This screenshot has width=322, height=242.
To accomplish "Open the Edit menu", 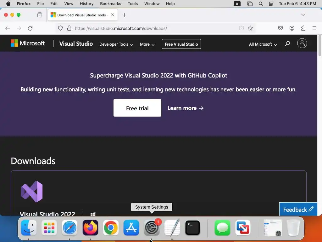I will (x=54, y=4).
